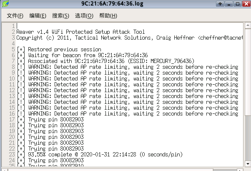Viewport: 251px width, 171px height.
Task: Click the ESSID MERCURY_796436 text
Action: (185, 61)
